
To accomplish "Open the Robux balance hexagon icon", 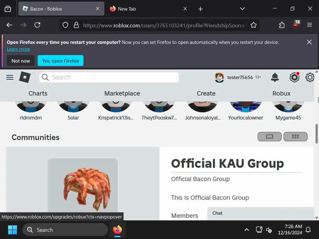I will pos(294,77).
